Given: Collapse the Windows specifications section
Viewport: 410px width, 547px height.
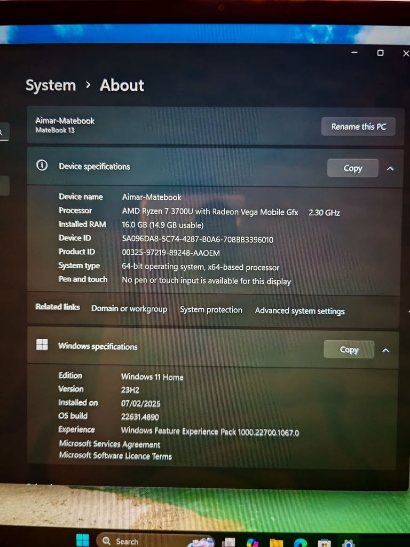Looking at the screenshot, I should [x=385, y=350].
